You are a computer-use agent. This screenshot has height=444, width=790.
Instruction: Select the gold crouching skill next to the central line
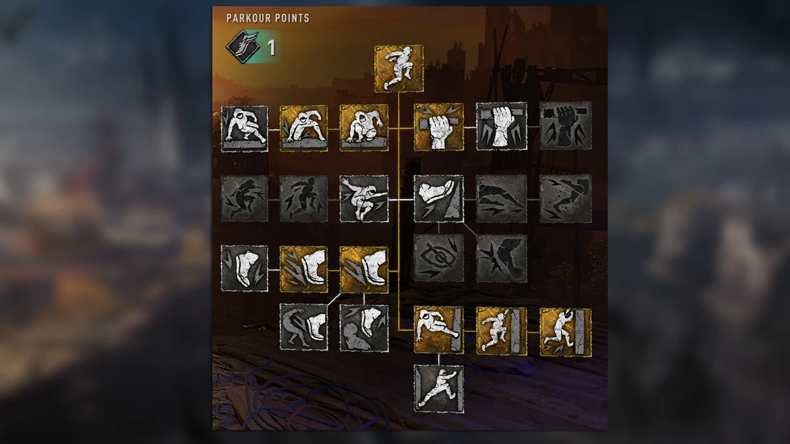pos(364,128)
